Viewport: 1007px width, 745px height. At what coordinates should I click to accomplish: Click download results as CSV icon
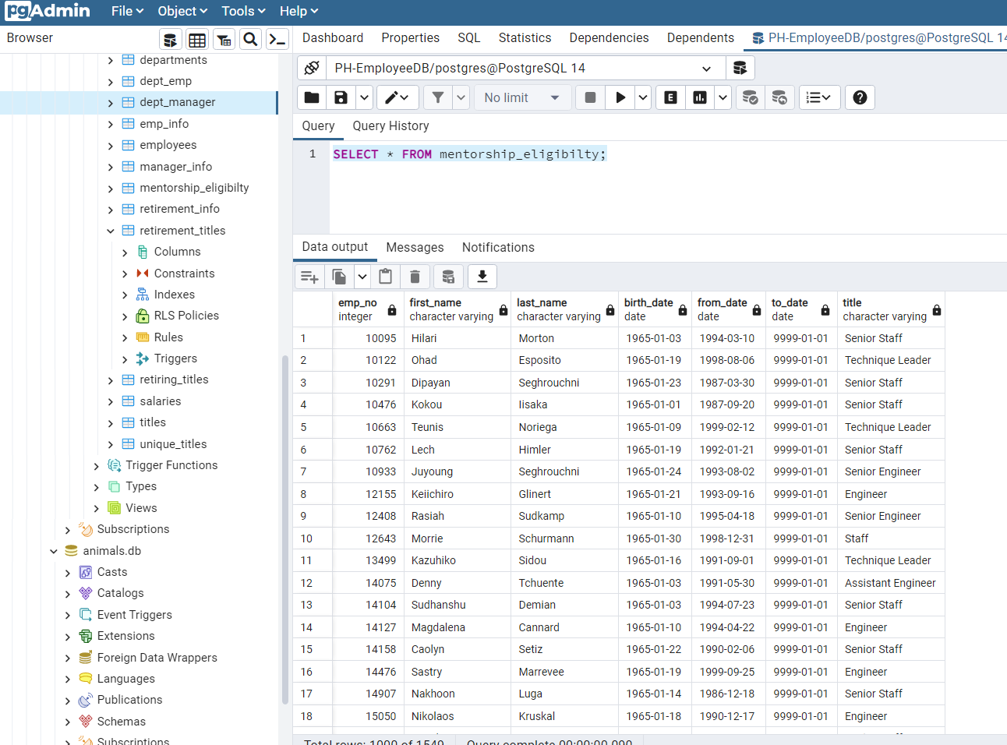482,277
